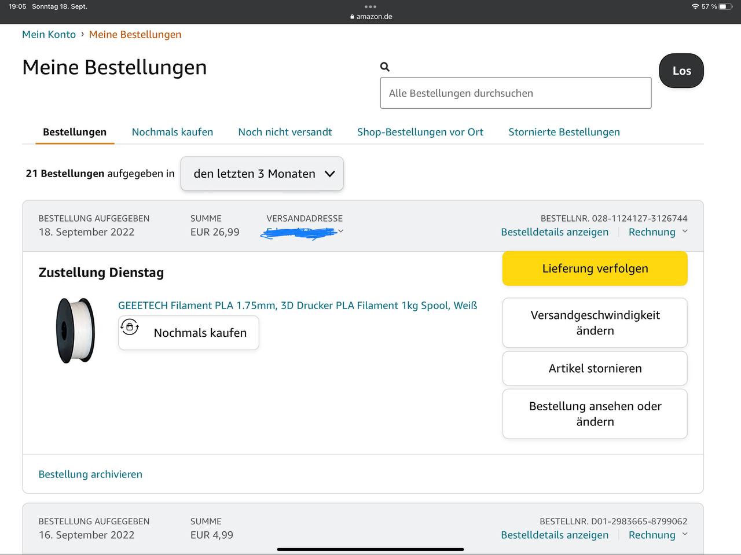Click the search magnifier icon

pyautogui.click(x=385, y=67)
